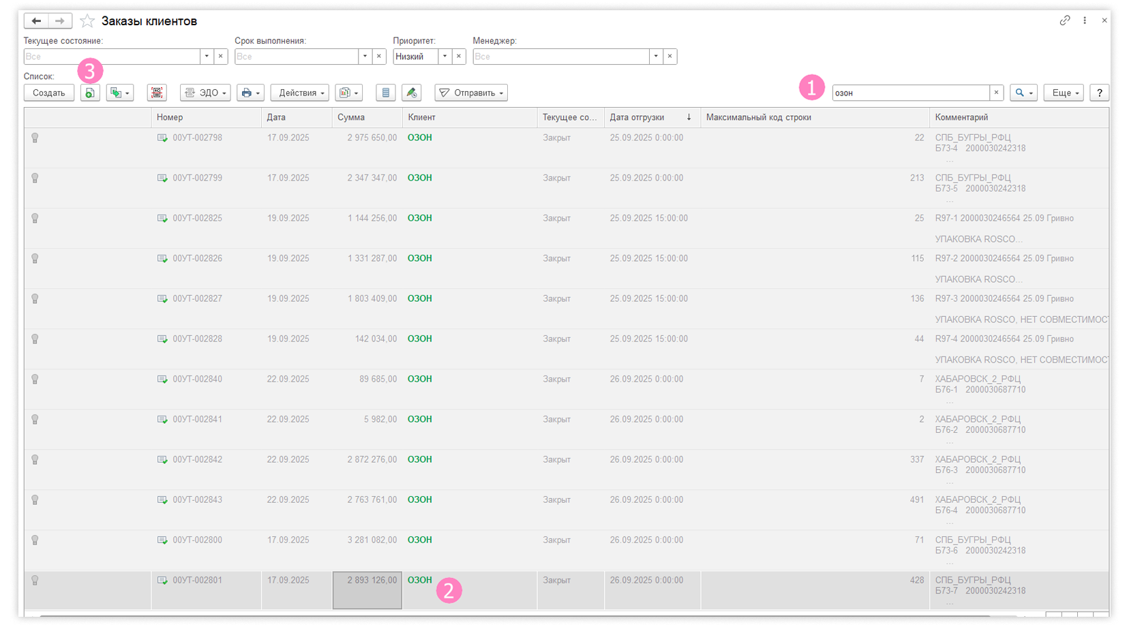Click the search field containing озон
The height and width of the screenshot is (627, 1129).
pos(910,93)
